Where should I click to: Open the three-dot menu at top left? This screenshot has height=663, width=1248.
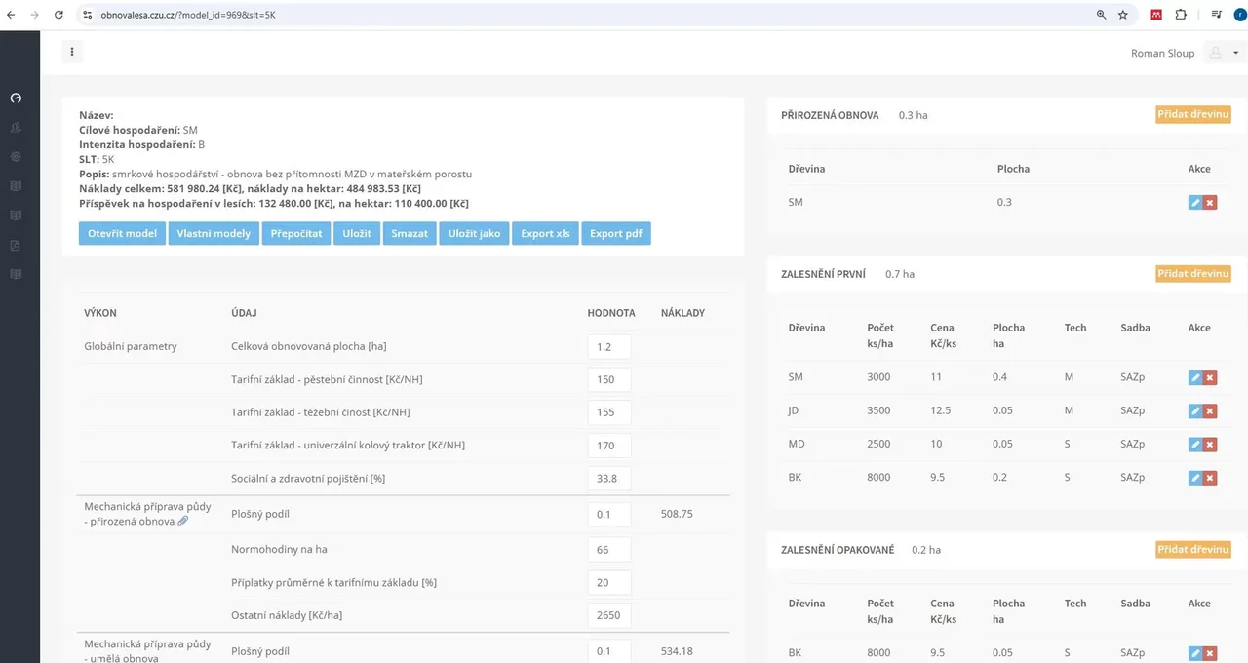coord(71,52)
